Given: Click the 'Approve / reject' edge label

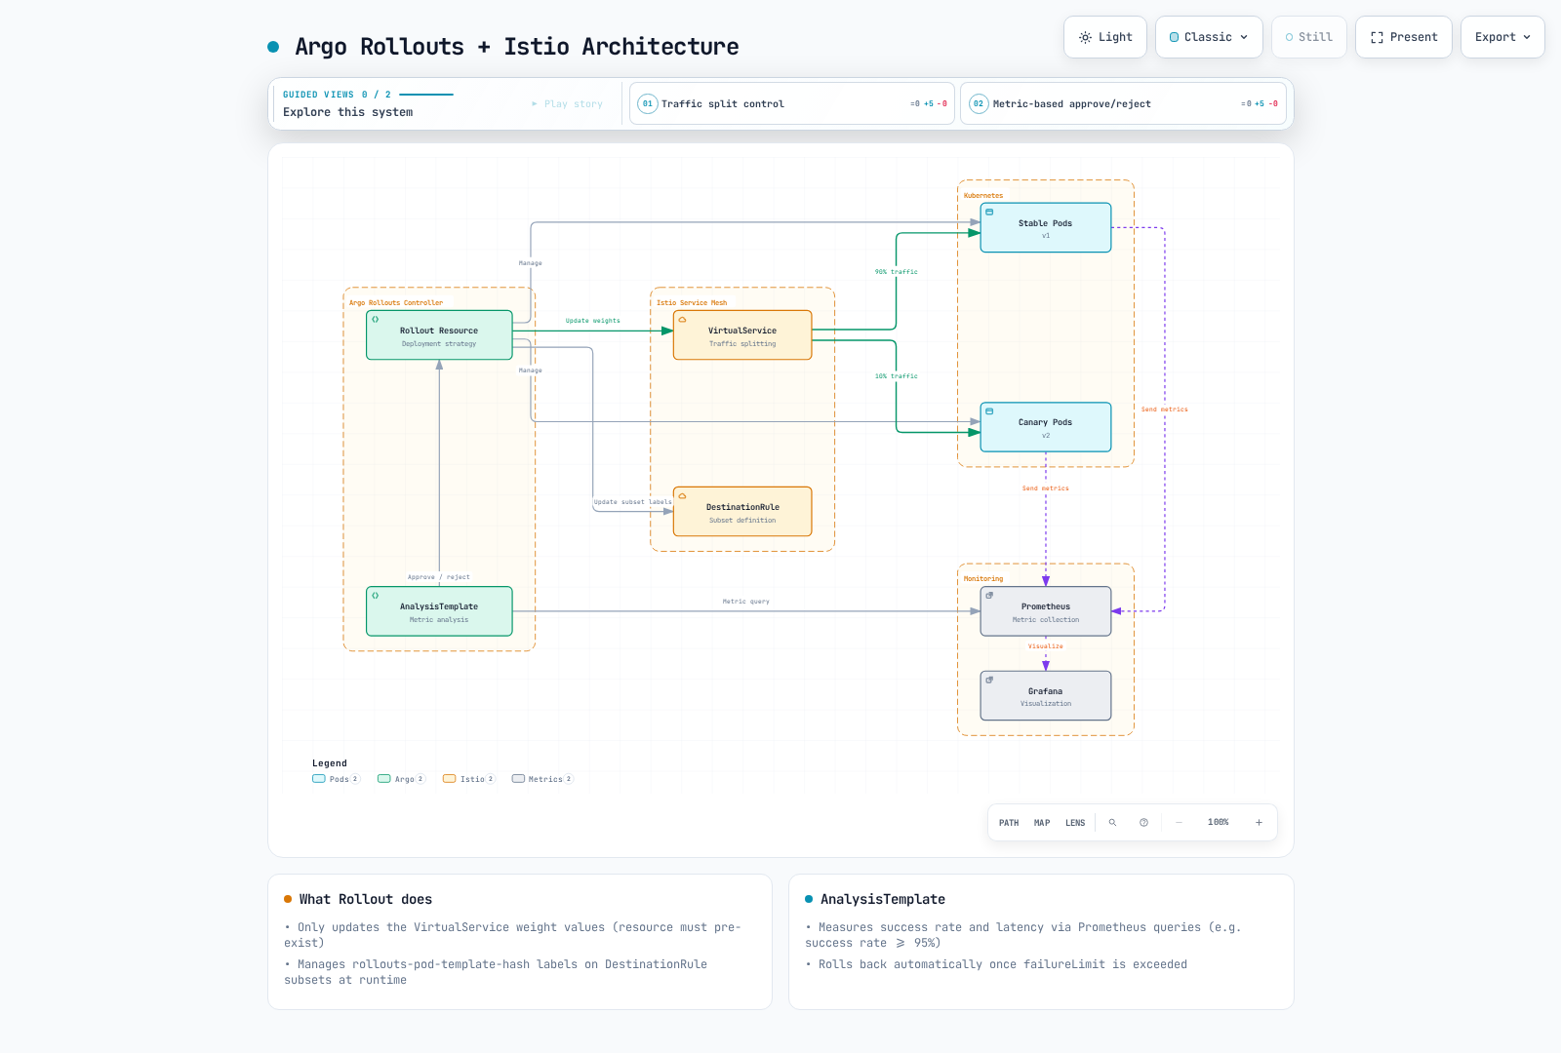Looking at the screenshot, I should click(x=438, y=577).
